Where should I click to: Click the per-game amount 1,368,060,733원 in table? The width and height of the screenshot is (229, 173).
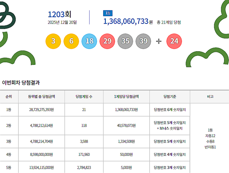126,110
